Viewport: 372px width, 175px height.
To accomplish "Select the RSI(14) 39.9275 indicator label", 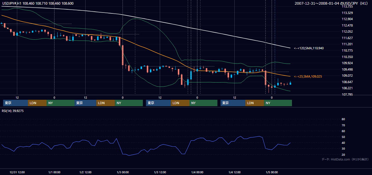I will coord(13,111).
